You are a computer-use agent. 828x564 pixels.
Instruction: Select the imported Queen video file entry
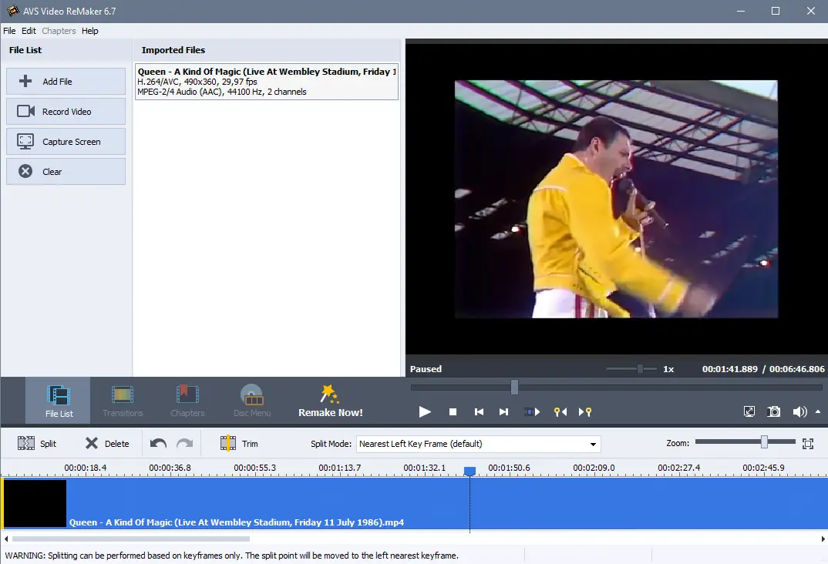[x=267, y=81]
